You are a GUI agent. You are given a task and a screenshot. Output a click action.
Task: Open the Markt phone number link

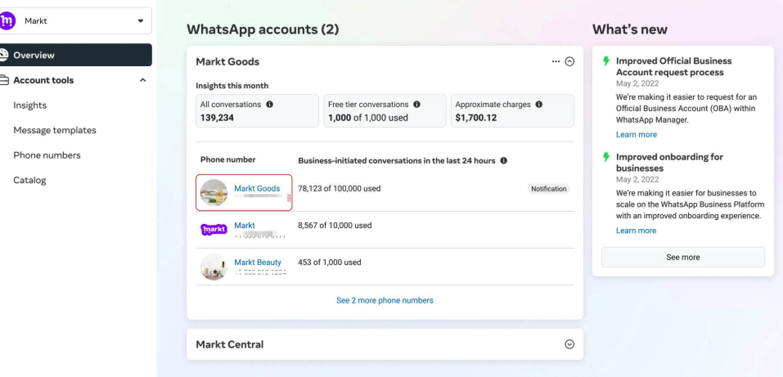245,225
